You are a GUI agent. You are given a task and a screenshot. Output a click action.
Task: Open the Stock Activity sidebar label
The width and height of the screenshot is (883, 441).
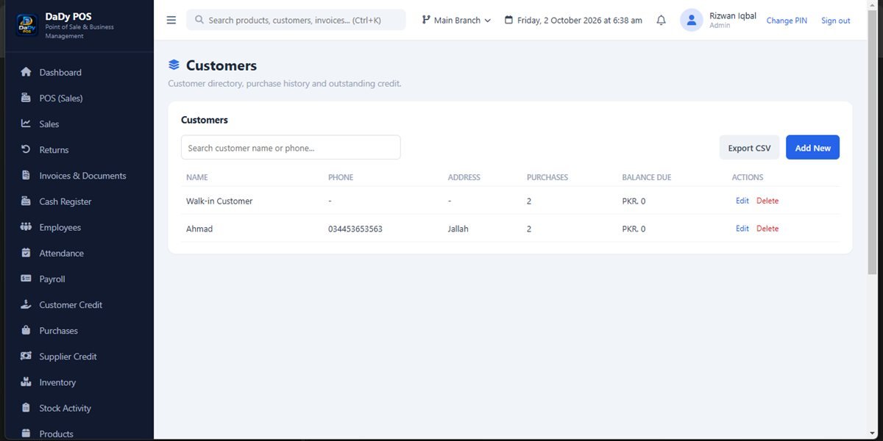65,408
